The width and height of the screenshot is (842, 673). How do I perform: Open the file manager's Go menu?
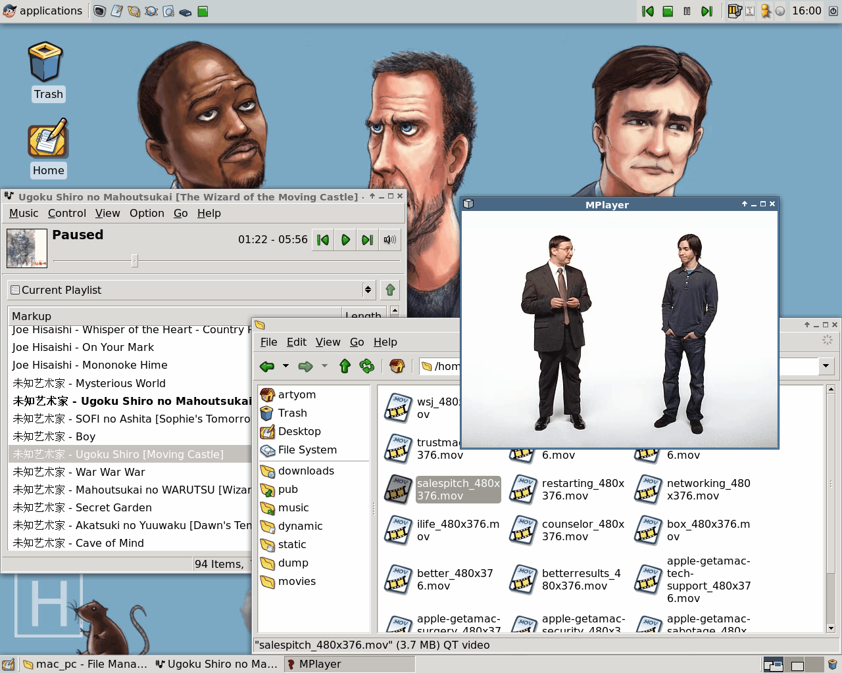(x=357, y=342)
